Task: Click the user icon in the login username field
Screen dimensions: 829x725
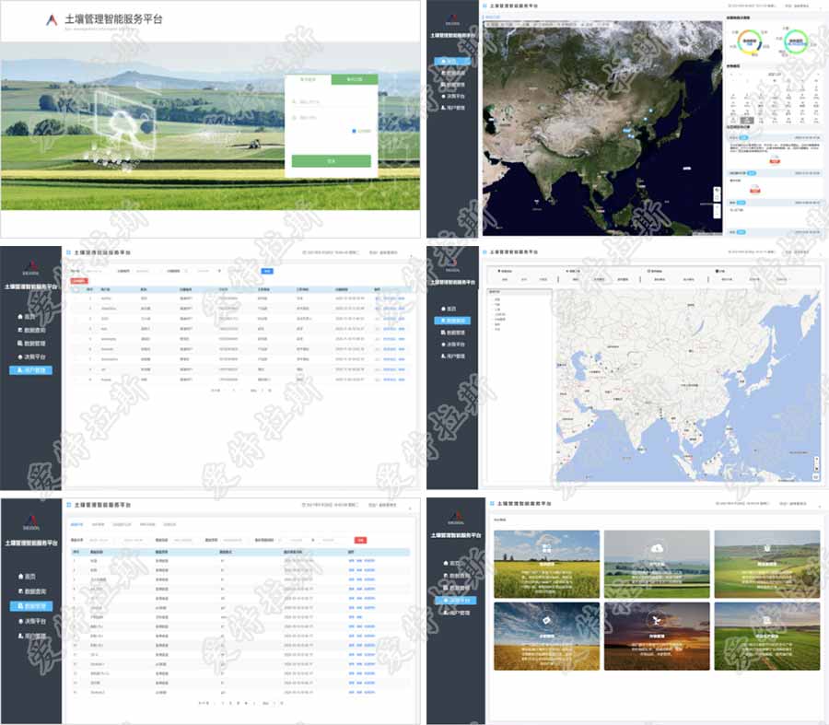Action: click(x=294, y=102)
